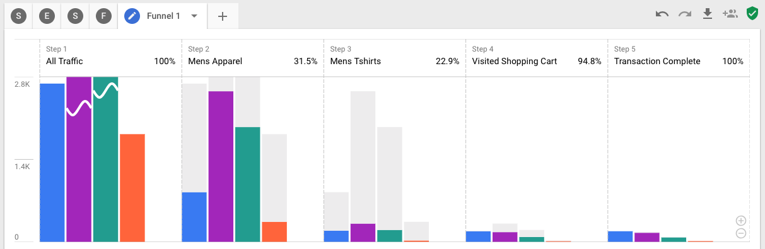Click the undo arrow icon

click(662, 14)
